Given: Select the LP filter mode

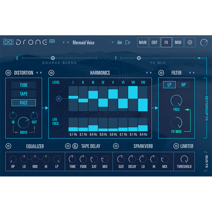Looking at the screenshot, I should [169, 85].
